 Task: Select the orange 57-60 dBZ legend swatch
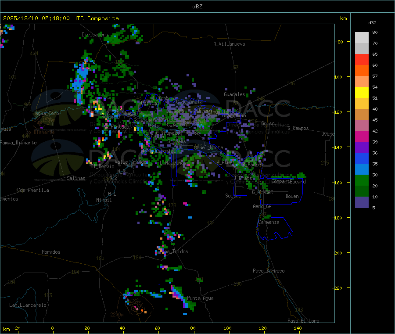(362, 71)
